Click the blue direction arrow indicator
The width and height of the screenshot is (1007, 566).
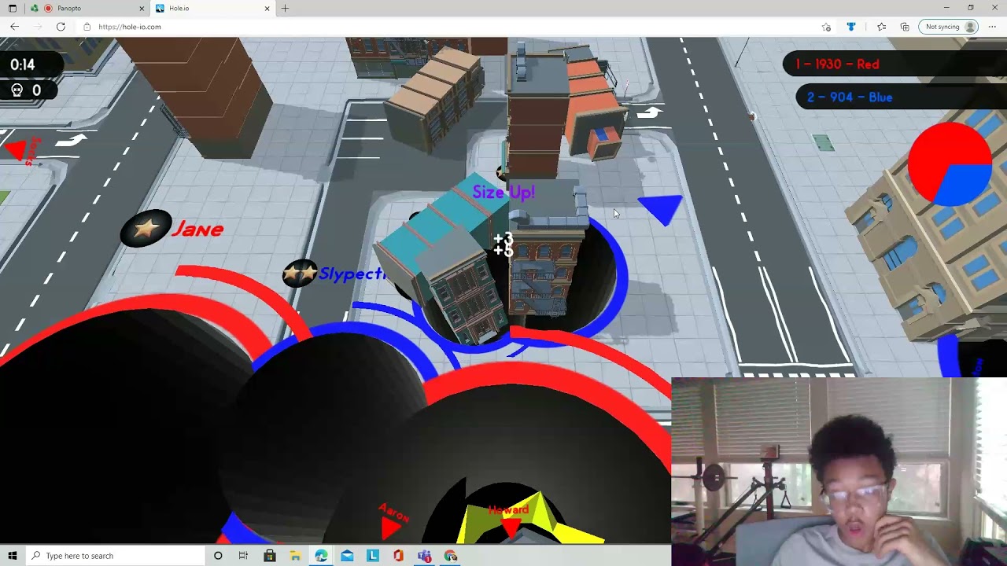coord(662,208)
